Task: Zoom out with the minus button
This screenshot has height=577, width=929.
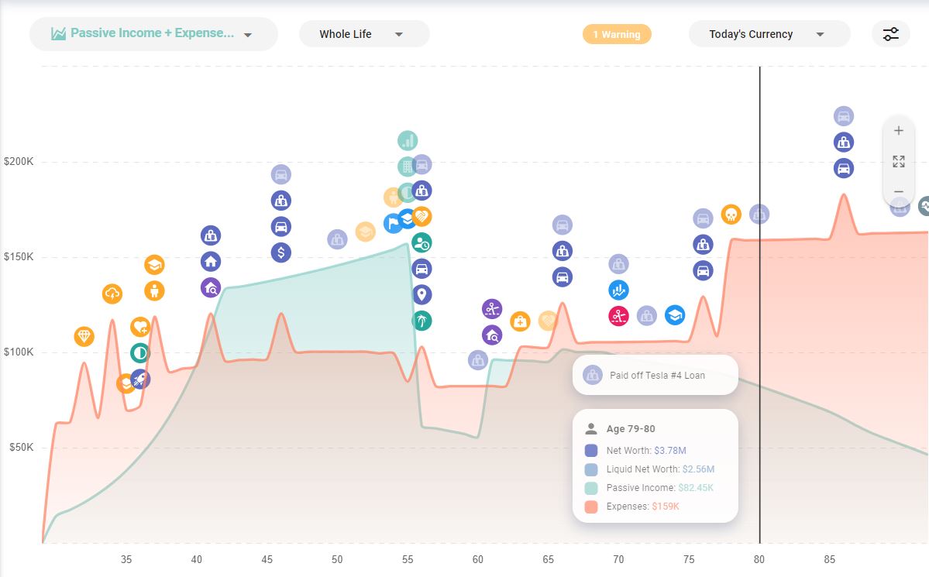Action: point(899,192)
